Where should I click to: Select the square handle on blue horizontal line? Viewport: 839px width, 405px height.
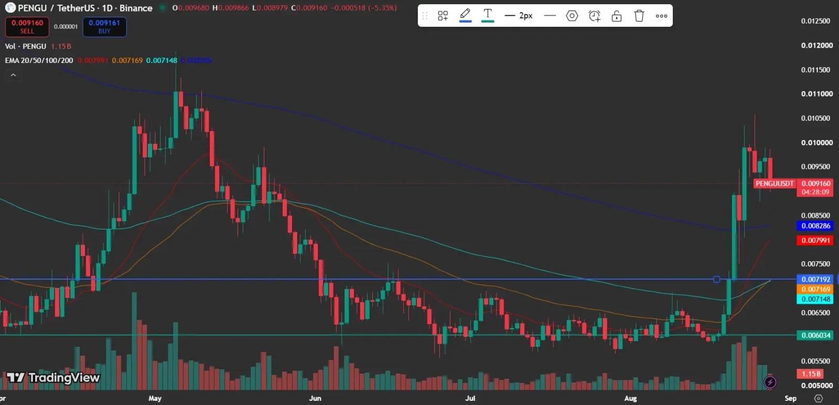click(x=717, y=279)
